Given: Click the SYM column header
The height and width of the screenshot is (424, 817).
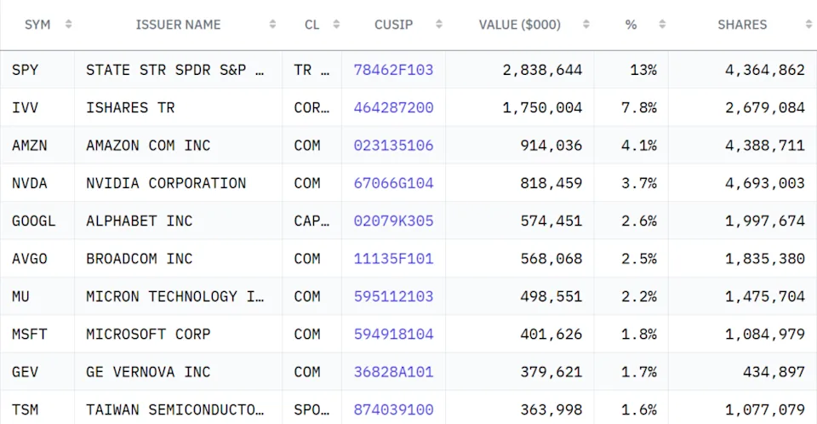Looking at the screenshot, I should 37,25.
